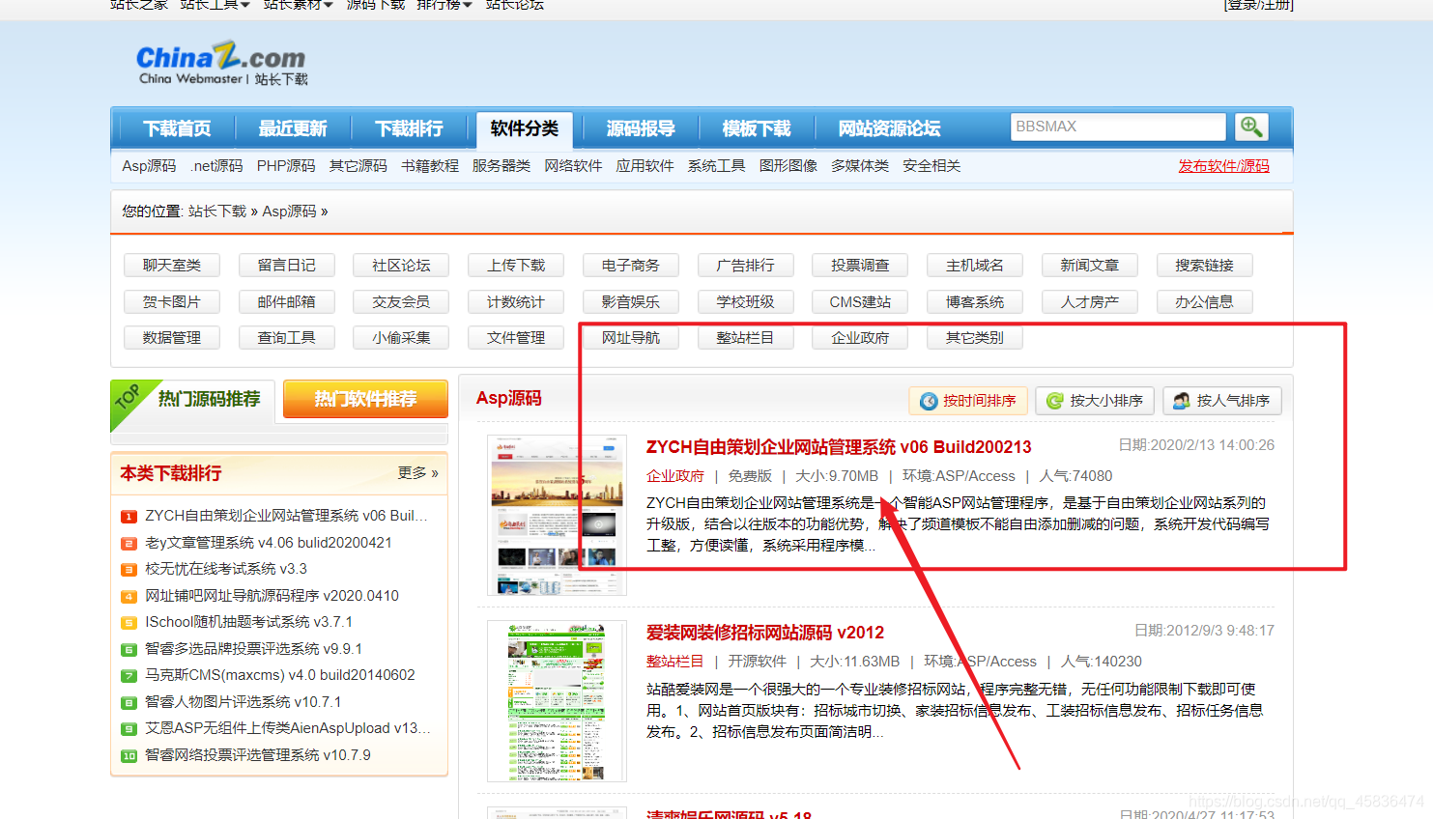
Task: Click rank 10 badge in download ranking
Action: [x=129, y=756]
